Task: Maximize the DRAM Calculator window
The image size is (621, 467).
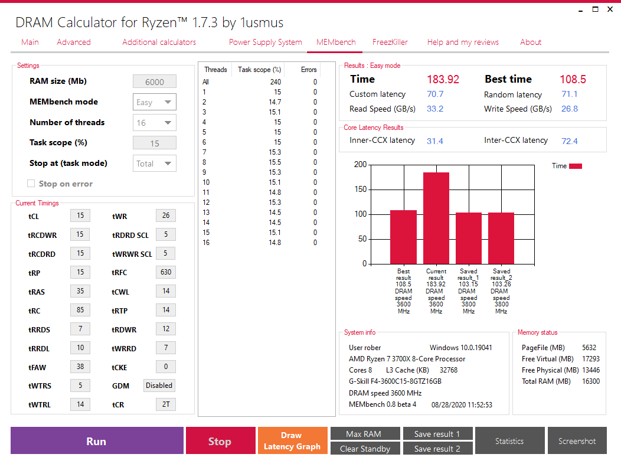Action: click(595, 9)
